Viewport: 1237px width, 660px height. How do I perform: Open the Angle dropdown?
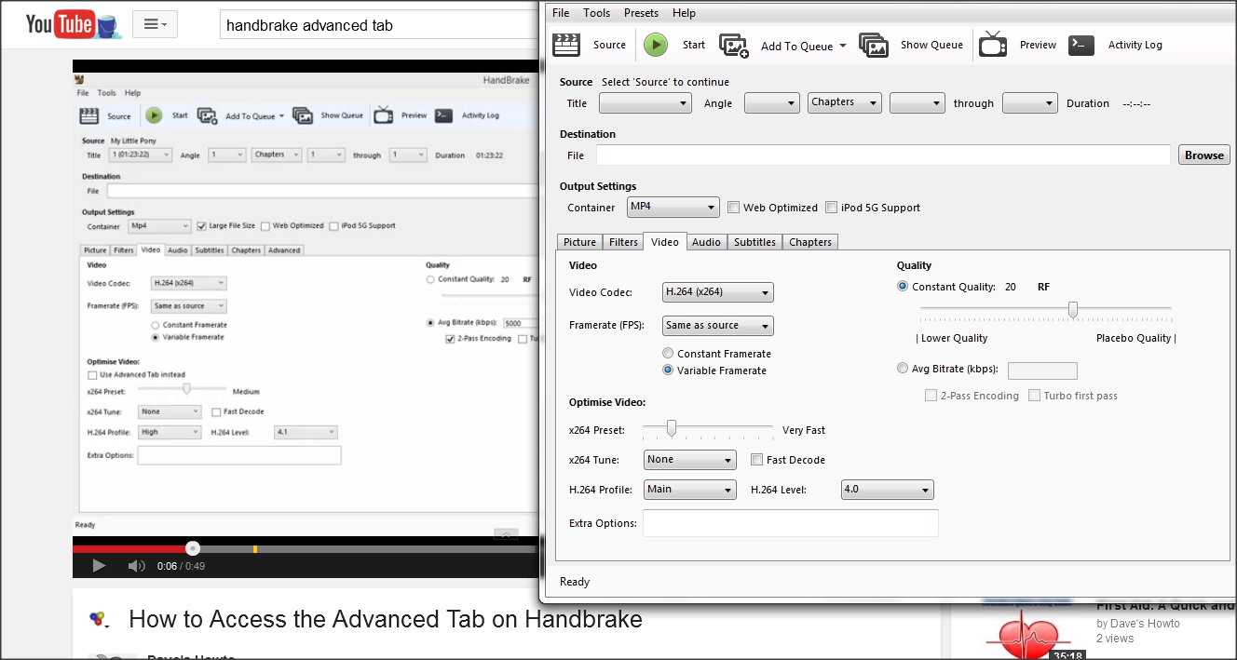[772, 103]
